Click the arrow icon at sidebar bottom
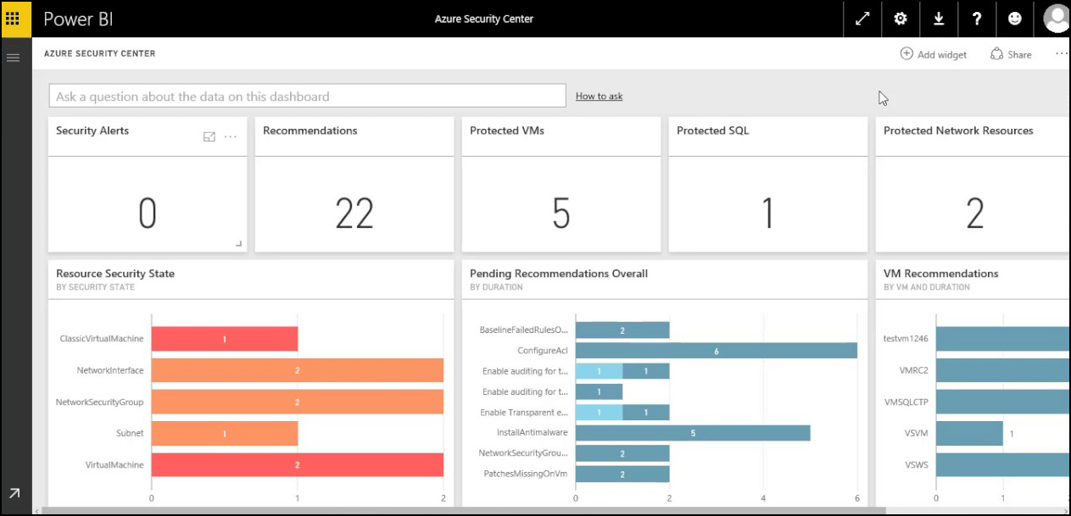Viewport: 1071px width, 516px height. 14,493
